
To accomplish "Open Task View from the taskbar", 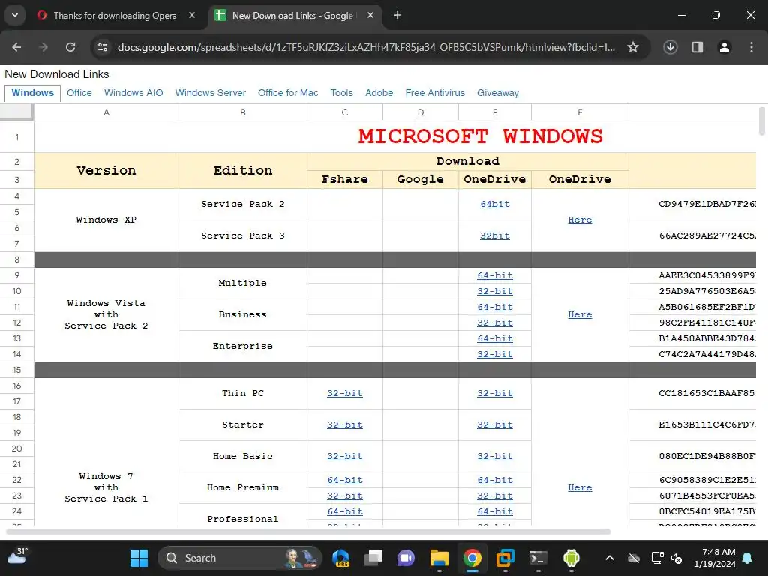I will (x=373, y=558).
